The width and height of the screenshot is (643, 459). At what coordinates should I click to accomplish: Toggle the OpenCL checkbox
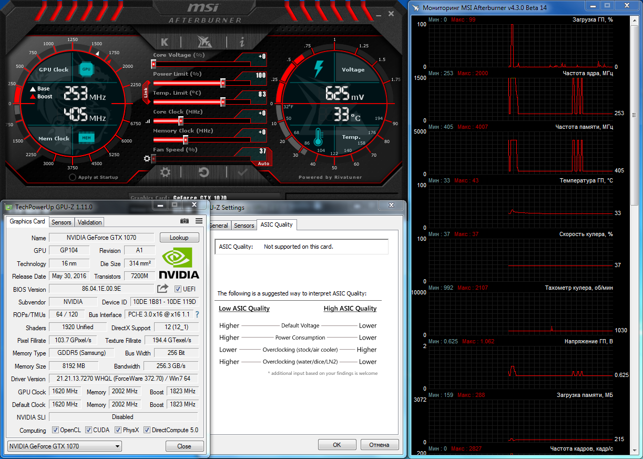[x=55, y=430]
